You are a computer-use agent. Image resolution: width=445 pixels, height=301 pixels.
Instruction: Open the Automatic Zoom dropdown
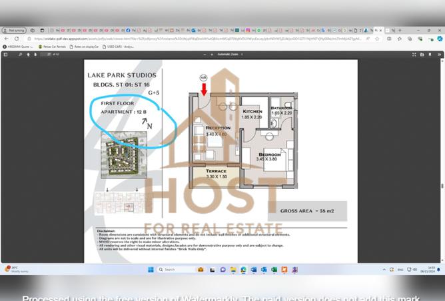click(x=230, y=55)
